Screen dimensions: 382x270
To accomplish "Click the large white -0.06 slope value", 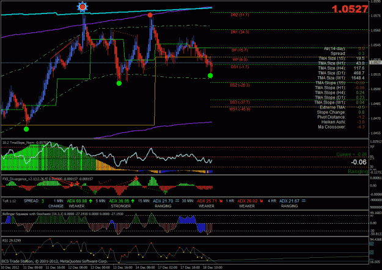I will 359,162.
